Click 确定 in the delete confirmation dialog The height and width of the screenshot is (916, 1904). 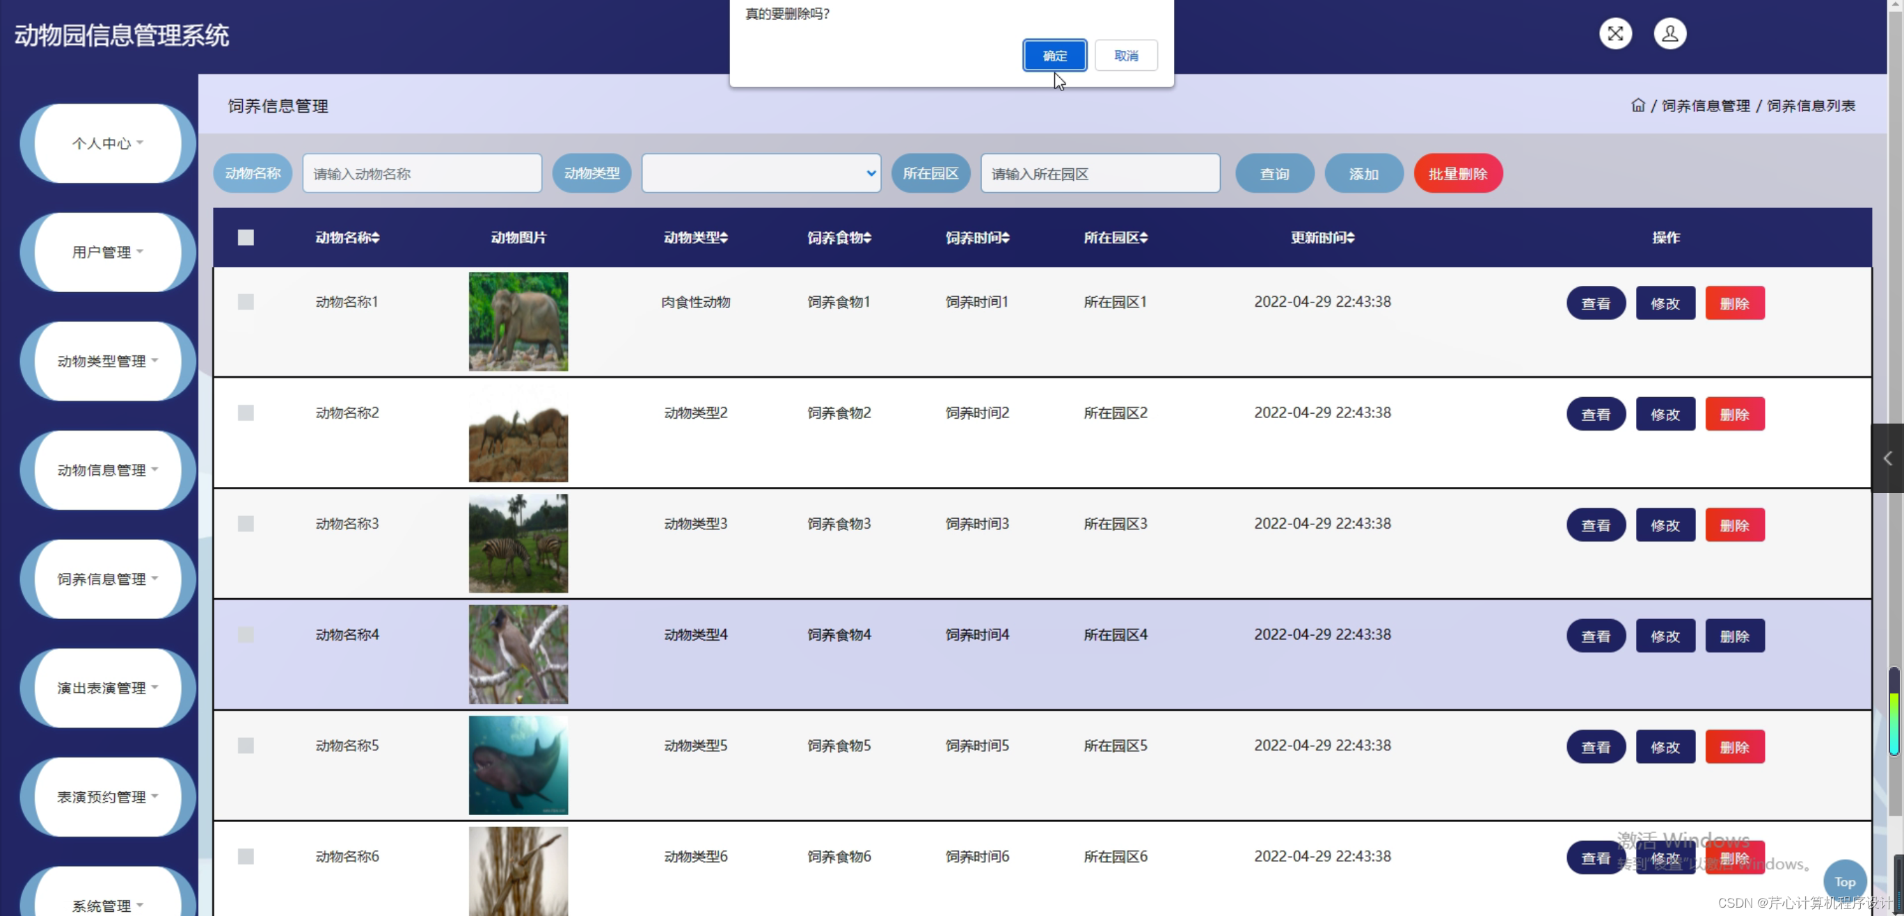[x=1054, y=56]
